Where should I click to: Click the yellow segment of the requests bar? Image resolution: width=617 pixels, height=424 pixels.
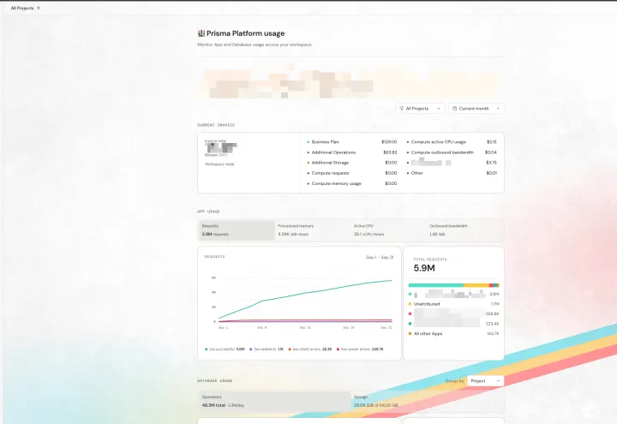pyautogui.click(x=476, y=285)
